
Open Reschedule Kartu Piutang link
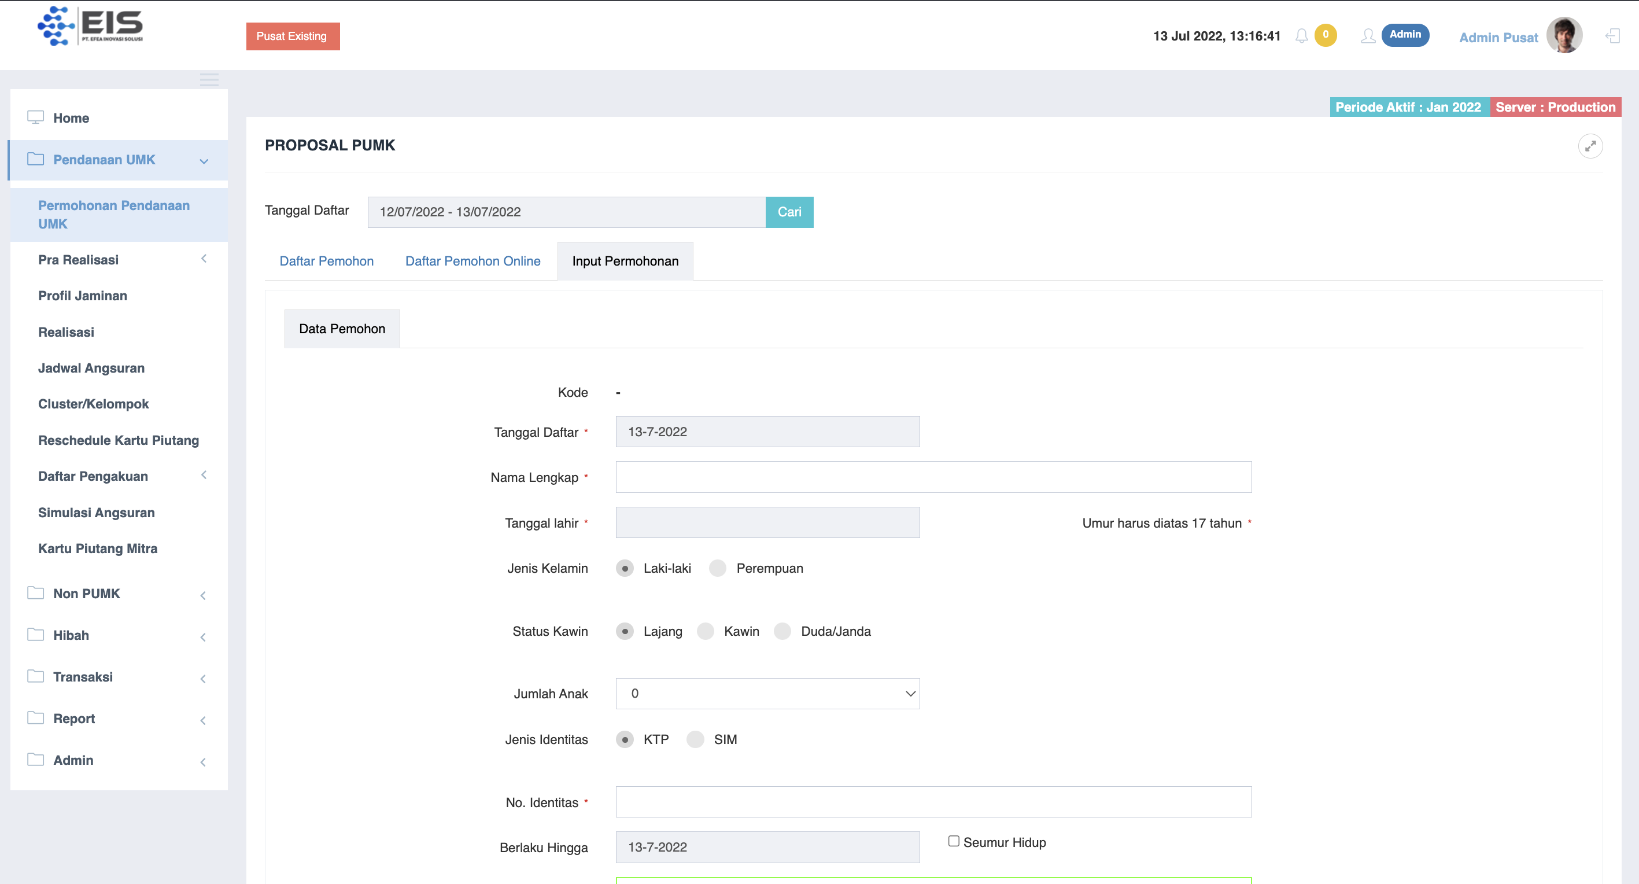point(119,440)
